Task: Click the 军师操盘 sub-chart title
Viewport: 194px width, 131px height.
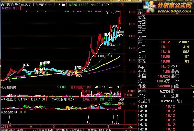Action: point(7,99)
